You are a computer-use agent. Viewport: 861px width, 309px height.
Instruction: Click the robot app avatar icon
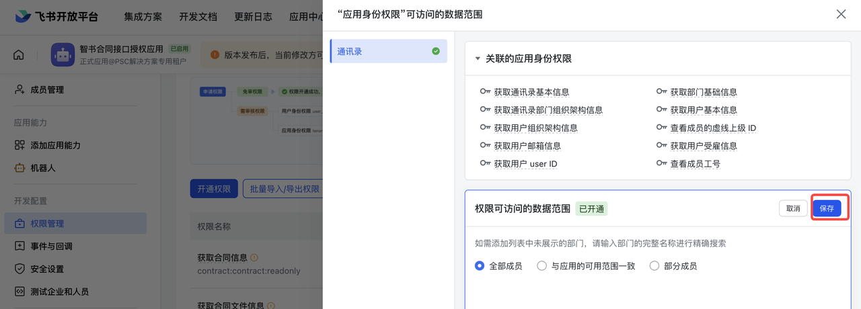coord(63,55)
